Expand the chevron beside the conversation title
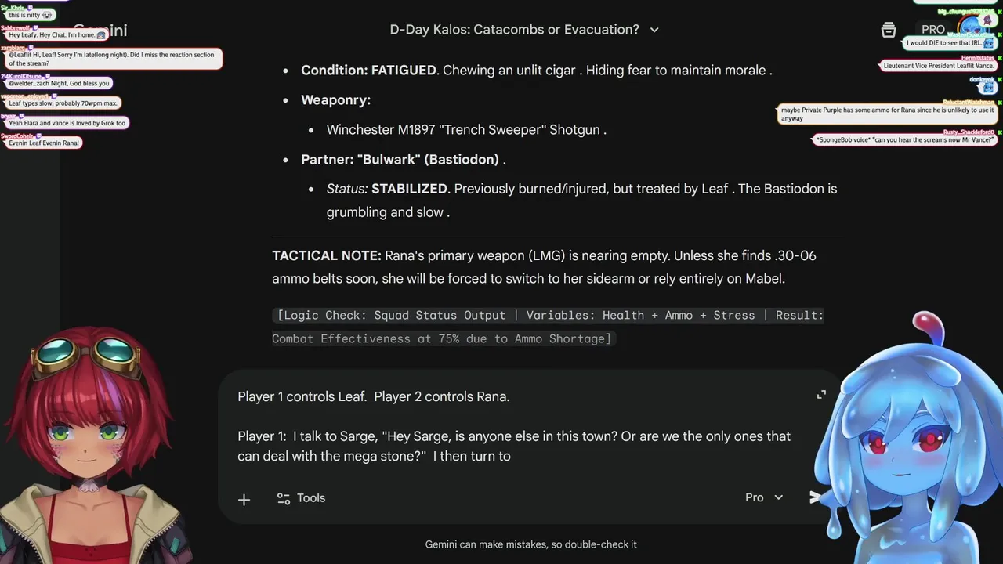The height and width of the screenshot is (564, 1003). [654, 30]
